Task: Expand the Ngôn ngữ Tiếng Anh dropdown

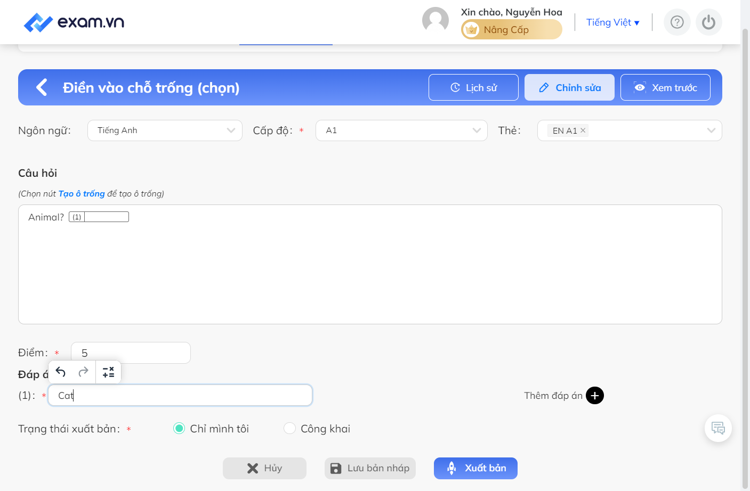Action: 165,130
